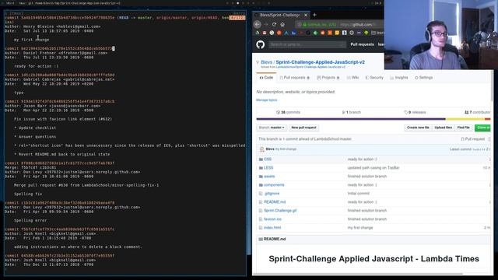Screen dimensions: 498x280
Task: Open the README.md file name link
Action: click(x=275, y=202)
